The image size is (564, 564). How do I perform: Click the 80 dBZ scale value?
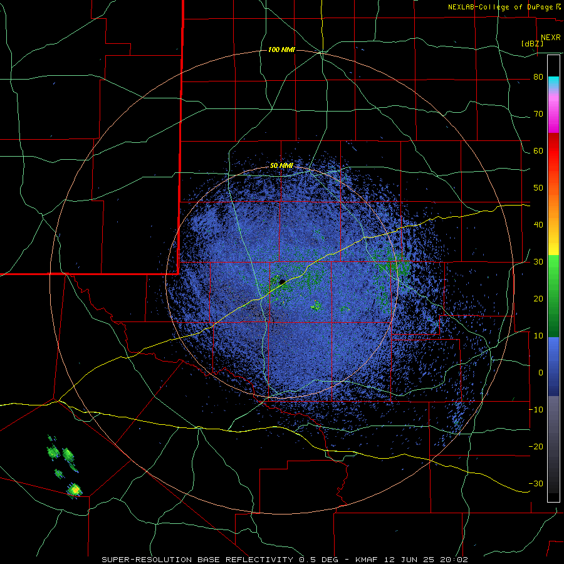[538, 77]
